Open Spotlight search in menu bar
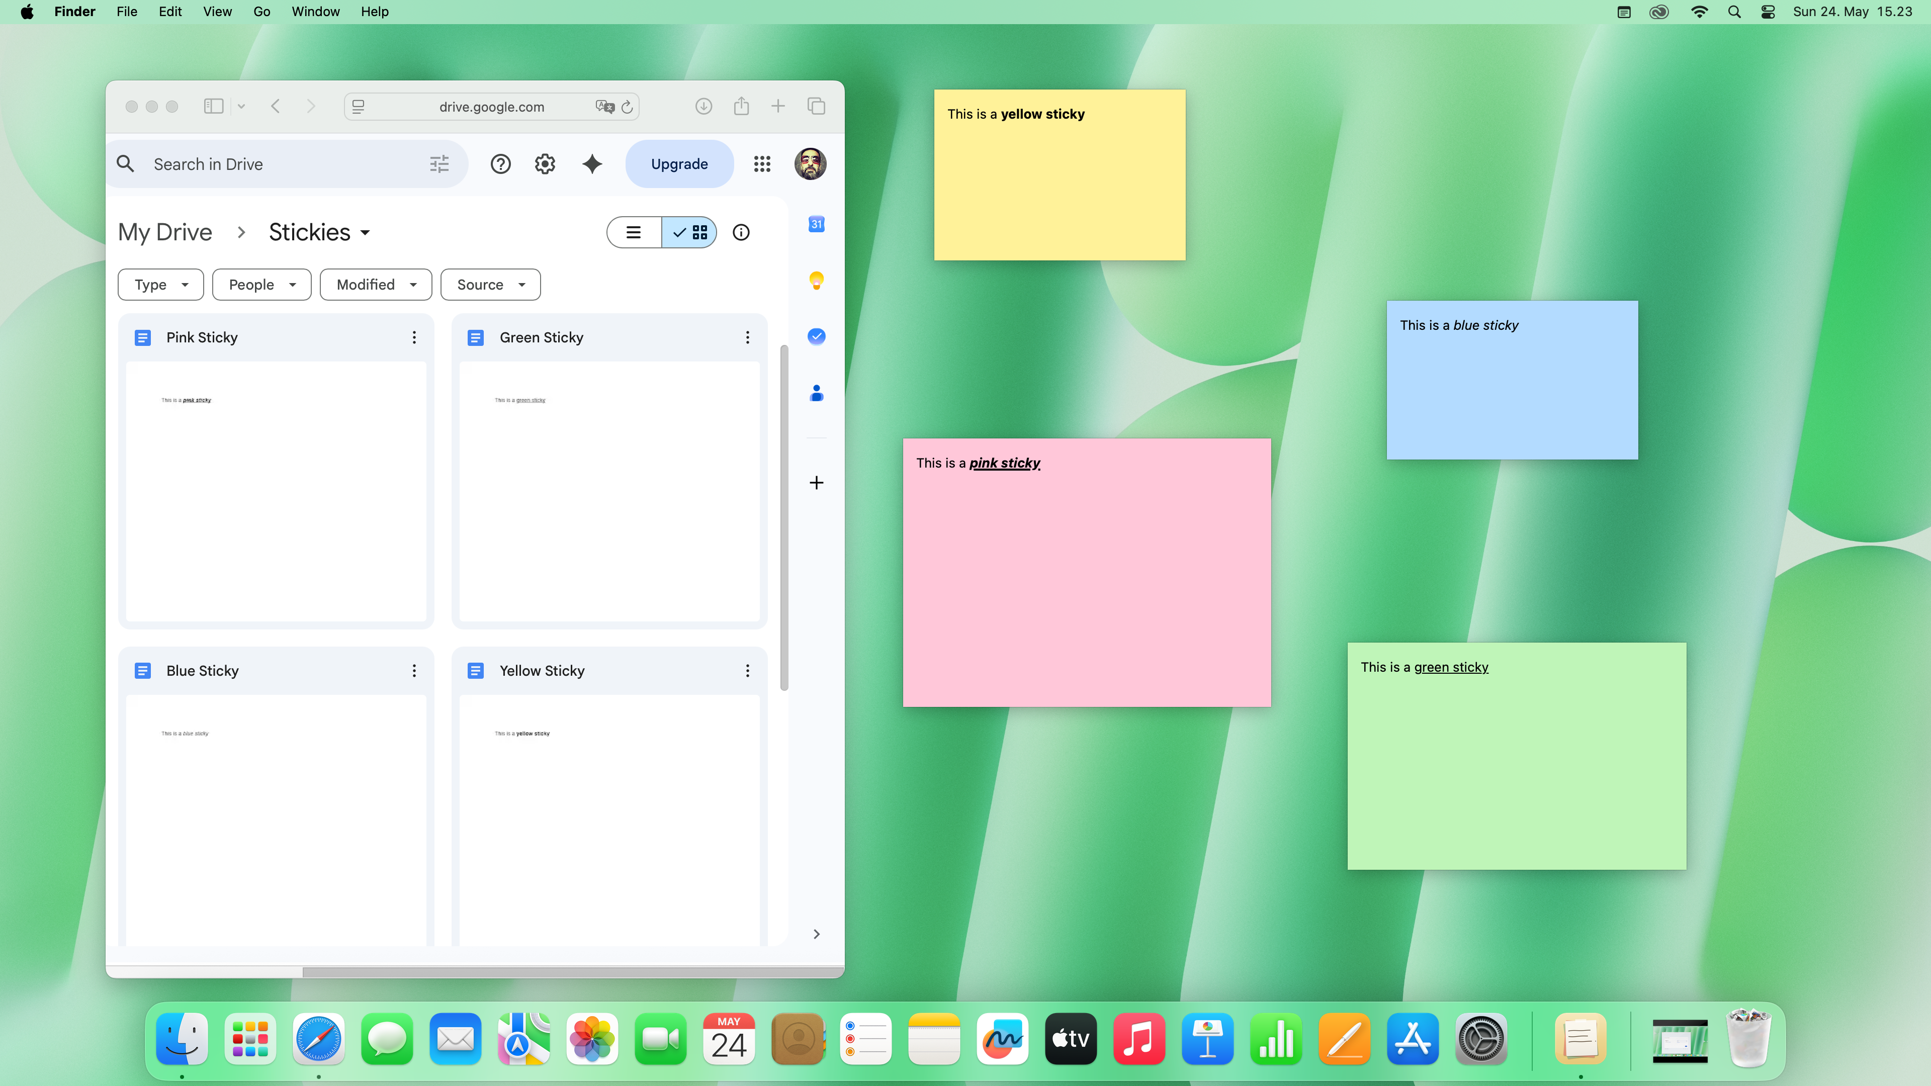Viewport: 1931px width, 1086px height. click(x=1734, y=11)
